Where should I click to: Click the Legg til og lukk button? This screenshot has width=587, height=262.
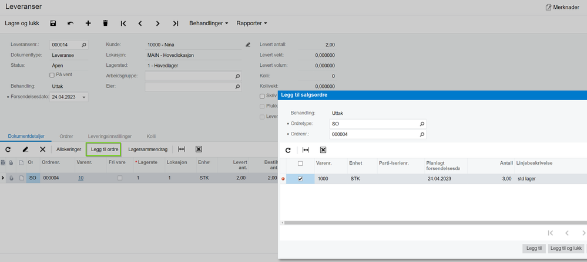[x=566, y=249]
